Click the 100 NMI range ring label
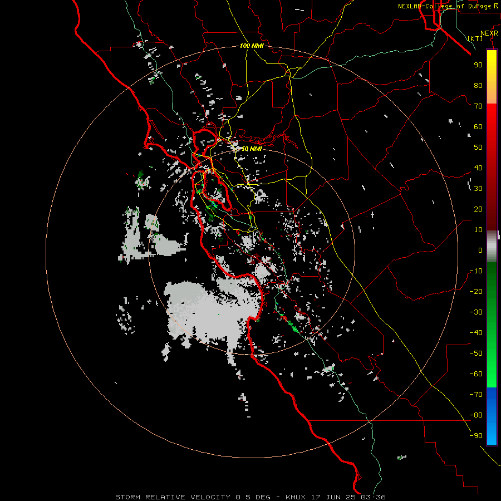The image size is (501, 501). pos(252,46)
